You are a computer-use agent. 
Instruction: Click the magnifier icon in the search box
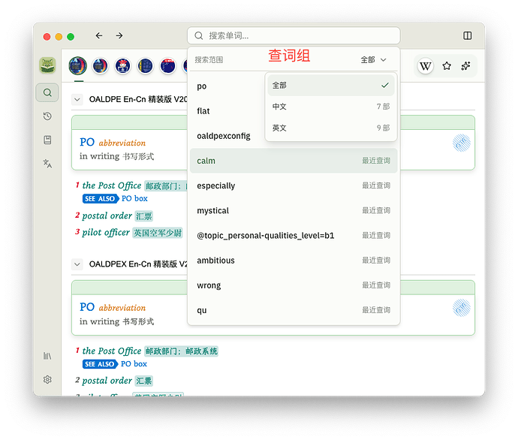[198, 36]
